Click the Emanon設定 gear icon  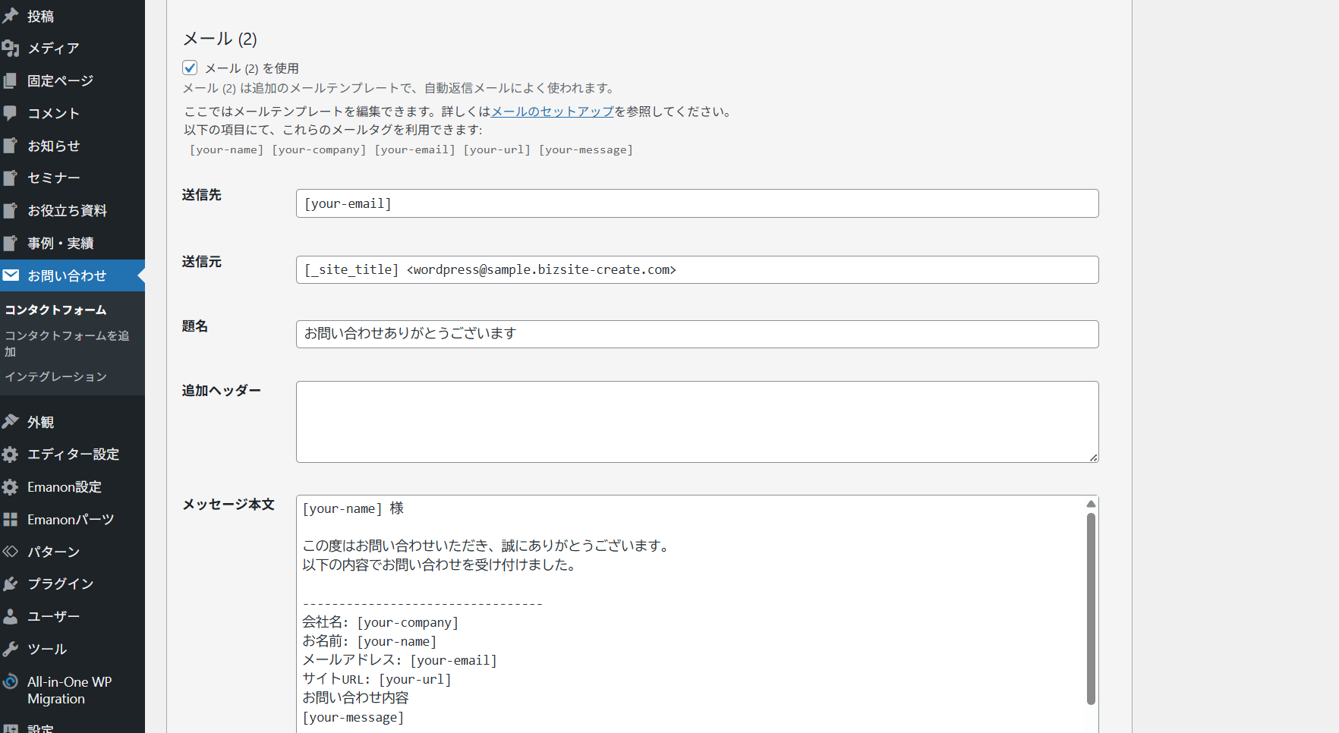(11, 487)
